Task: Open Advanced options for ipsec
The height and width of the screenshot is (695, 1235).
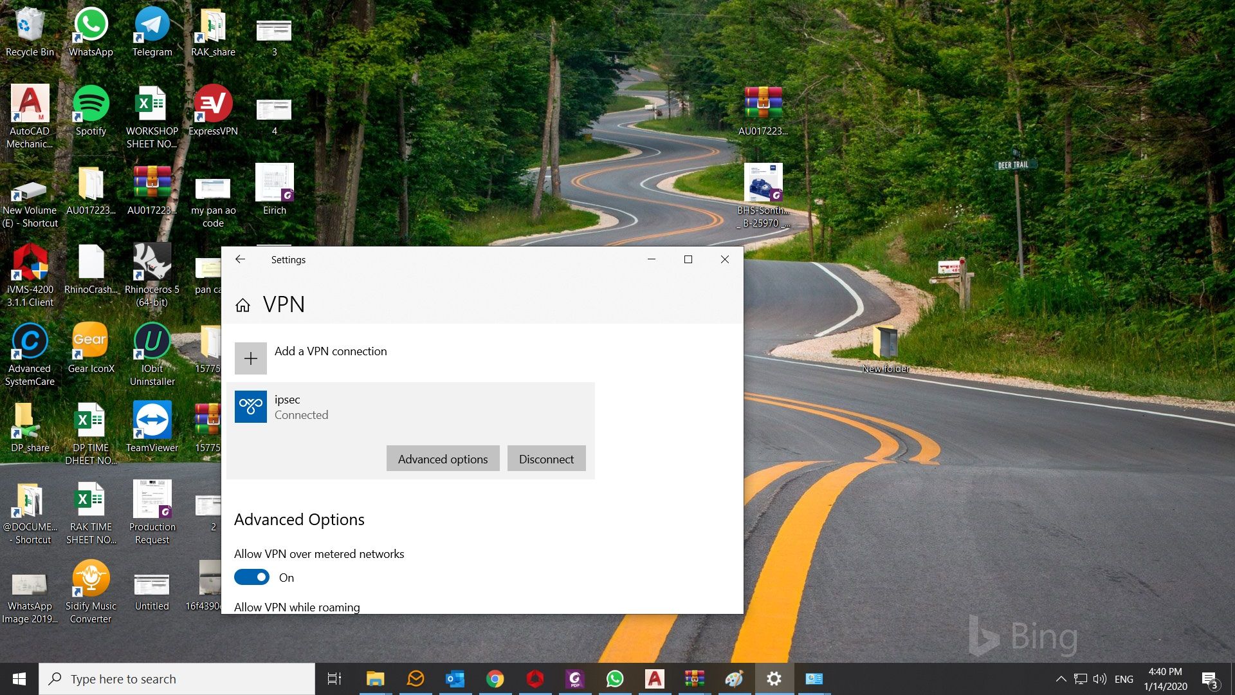Action: pos(443,459)
